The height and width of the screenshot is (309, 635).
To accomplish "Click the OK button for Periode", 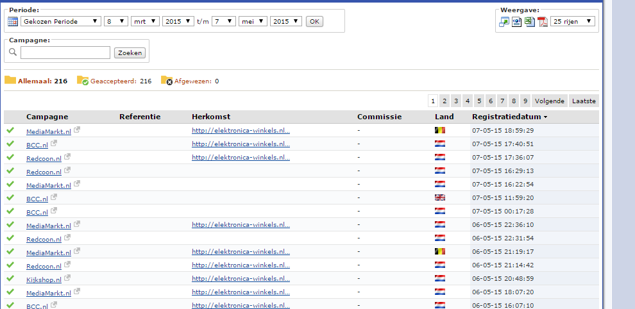I will coord(314,21).
